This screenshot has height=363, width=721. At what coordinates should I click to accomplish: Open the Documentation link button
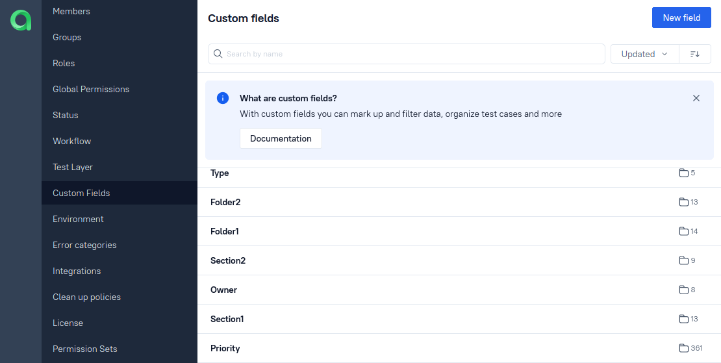(281, 138)
